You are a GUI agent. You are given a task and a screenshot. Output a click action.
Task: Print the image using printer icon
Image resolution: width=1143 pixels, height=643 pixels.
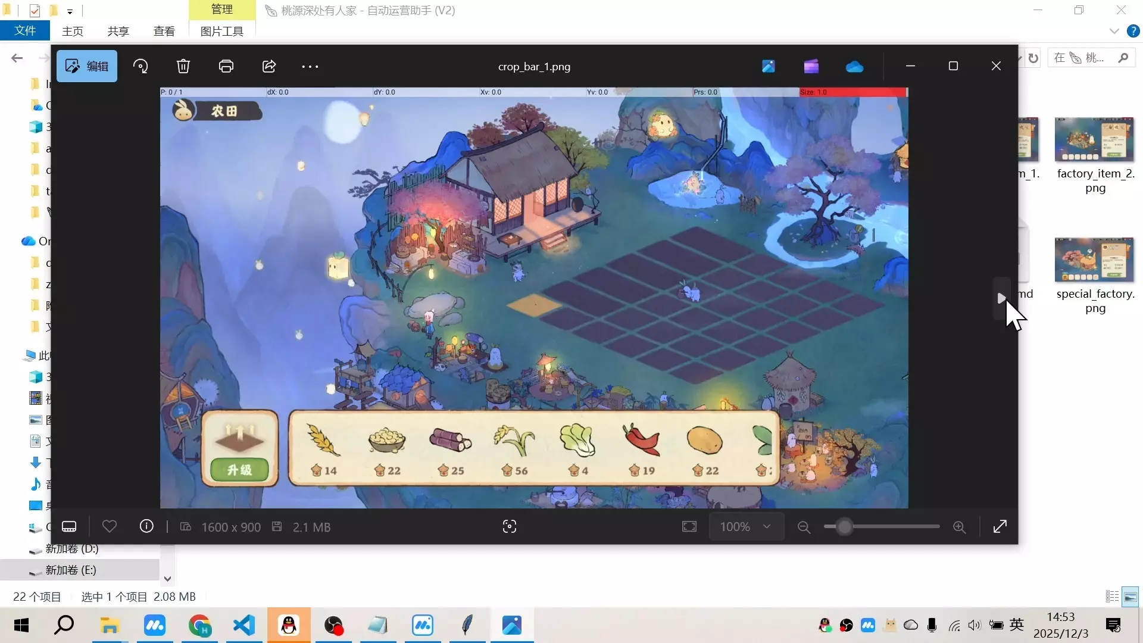click(x=226, y=66)
